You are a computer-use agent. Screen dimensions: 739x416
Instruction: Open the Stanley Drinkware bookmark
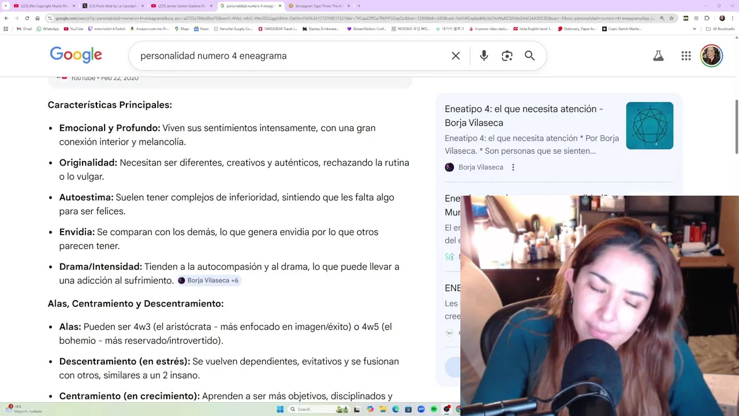click(321, 29)
